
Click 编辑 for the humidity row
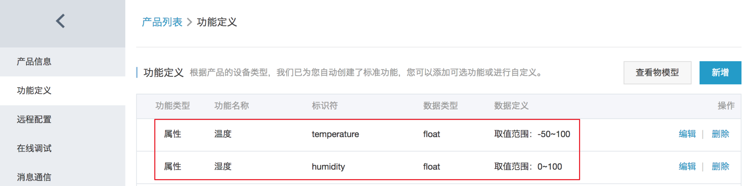[x=687, y=167]
